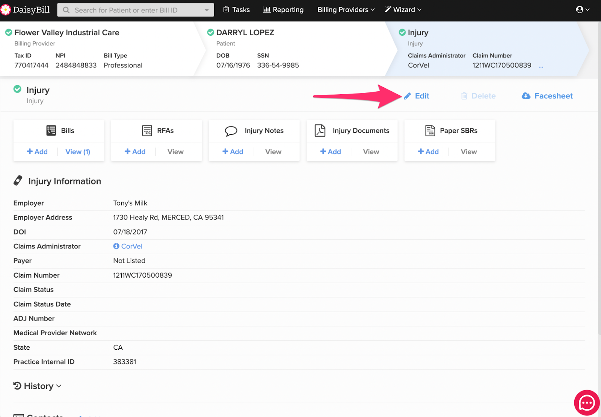This screenshot has width=601, height=417.
Task: Click the green check on the Injury breadcrumb
Action: coord(402,33)
